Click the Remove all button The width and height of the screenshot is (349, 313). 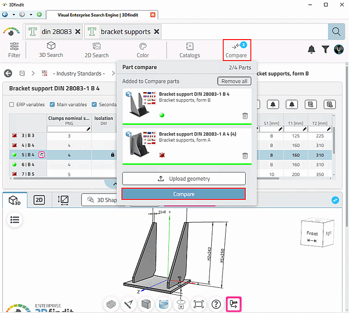pos(234,81)
